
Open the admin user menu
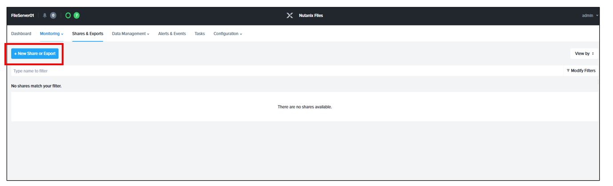590,16
